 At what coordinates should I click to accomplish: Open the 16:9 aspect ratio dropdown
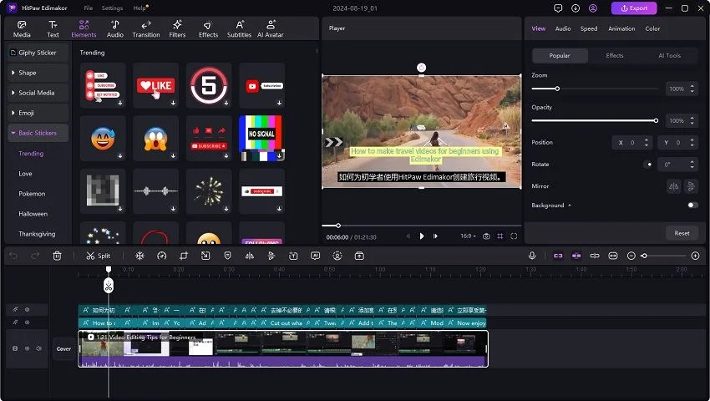469,236
